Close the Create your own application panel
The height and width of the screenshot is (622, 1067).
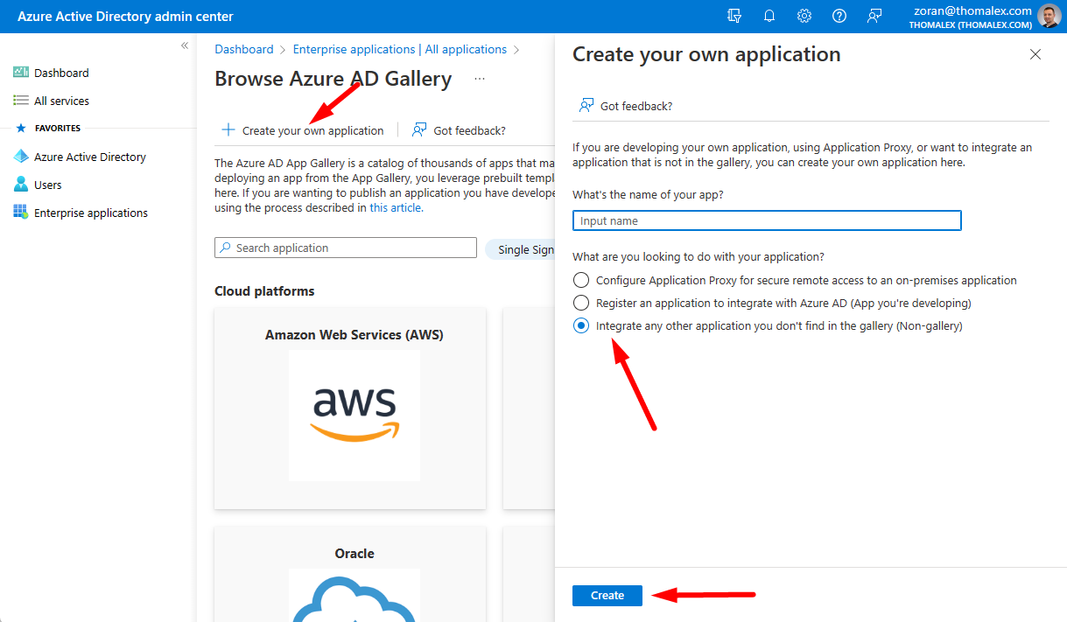click(x=1035, y=54)
